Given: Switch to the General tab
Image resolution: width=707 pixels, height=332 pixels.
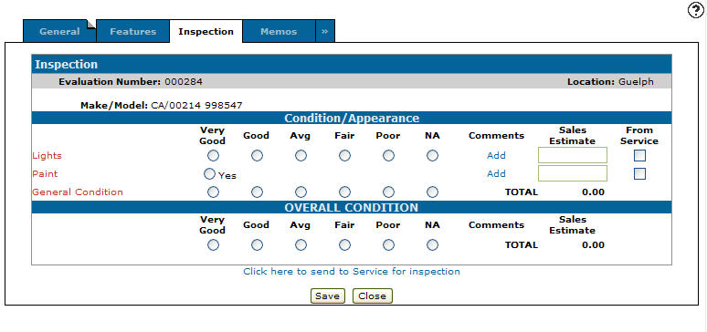Looking at the screenshot, I should [x=59, y=32].
